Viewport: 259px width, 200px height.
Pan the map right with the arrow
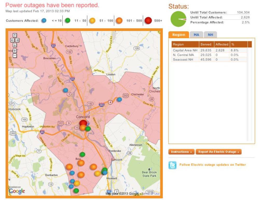coord(17,40)
